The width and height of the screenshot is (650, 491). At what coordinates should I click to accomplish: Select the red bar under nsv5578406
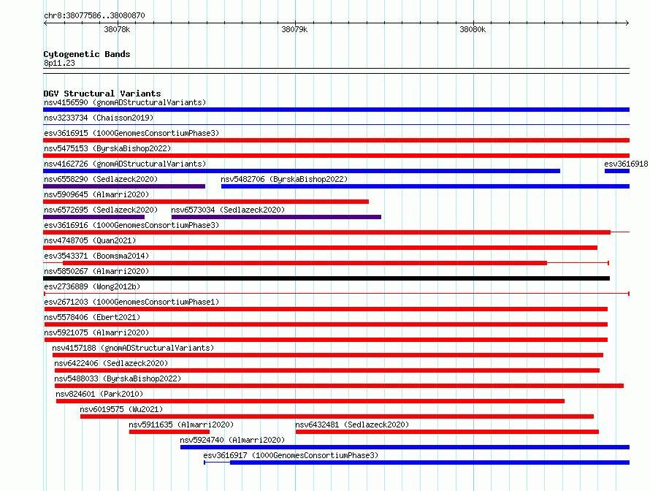click(x=326, y=324)
